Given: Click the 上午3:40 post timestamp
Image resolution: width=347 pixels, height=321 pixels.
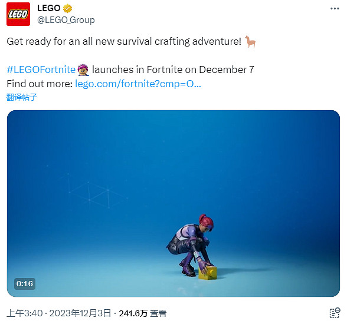Looking at the screenshot, I should coord(25,313).
